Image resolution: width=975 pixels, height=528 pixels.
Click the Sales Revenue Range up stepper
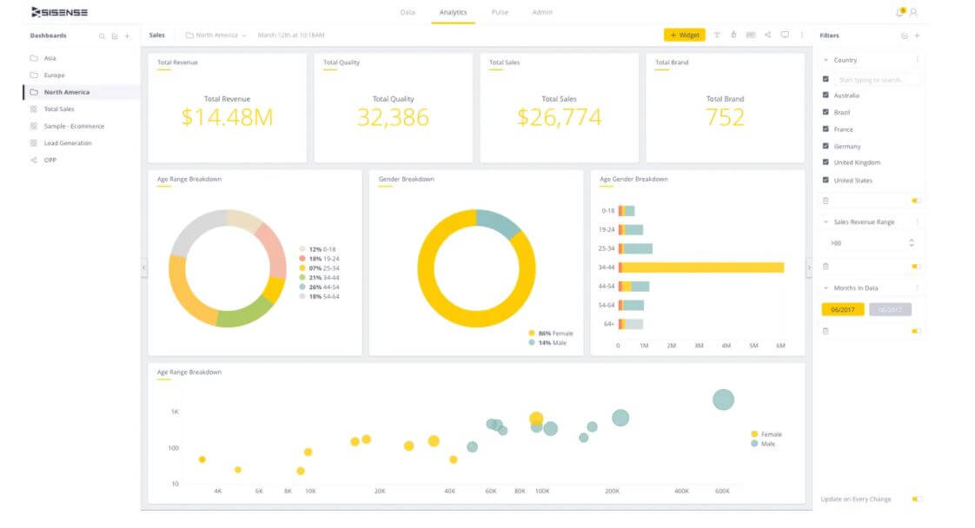pyautogui.click(x=912, y=240)
